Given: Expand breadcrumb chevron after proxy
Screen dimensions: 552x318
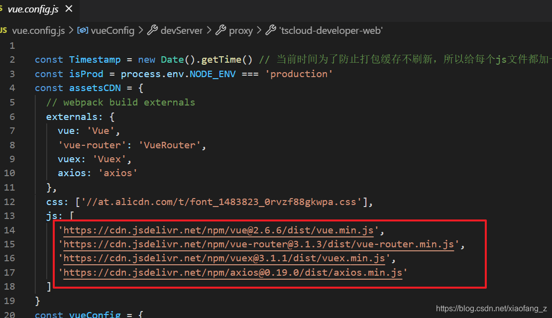Looking at the screenshot, I should pyautogui.click(x=259, y=30).
